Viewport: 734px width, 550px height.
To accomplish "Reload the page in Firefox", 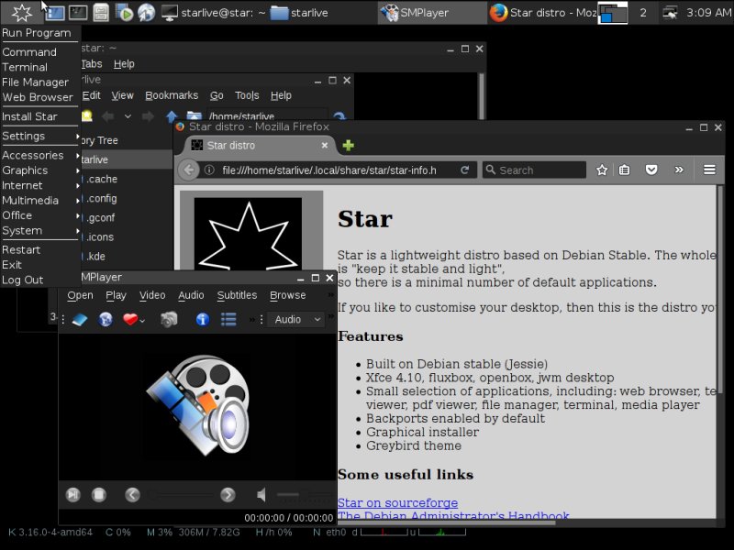I will tap(464, 170).
